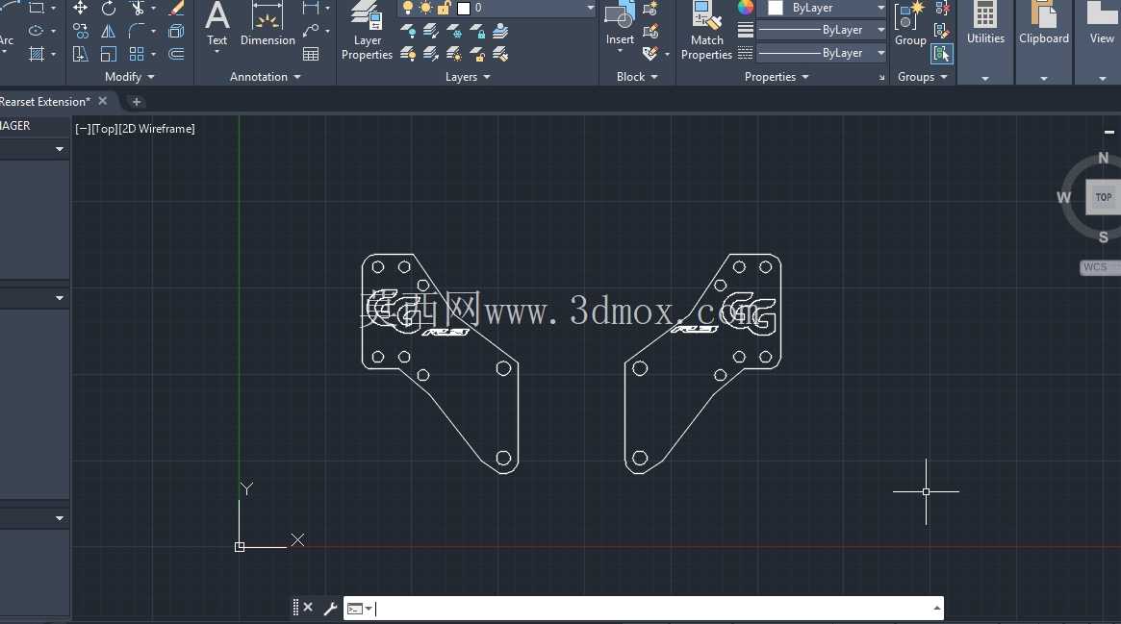Select the Rectangle draw tool
1121x624 pixels.
36,9
